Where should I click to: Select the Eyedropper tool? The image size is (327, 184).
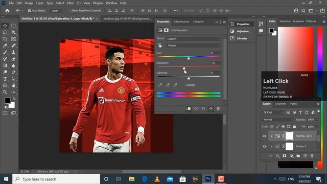coord(5,45)
